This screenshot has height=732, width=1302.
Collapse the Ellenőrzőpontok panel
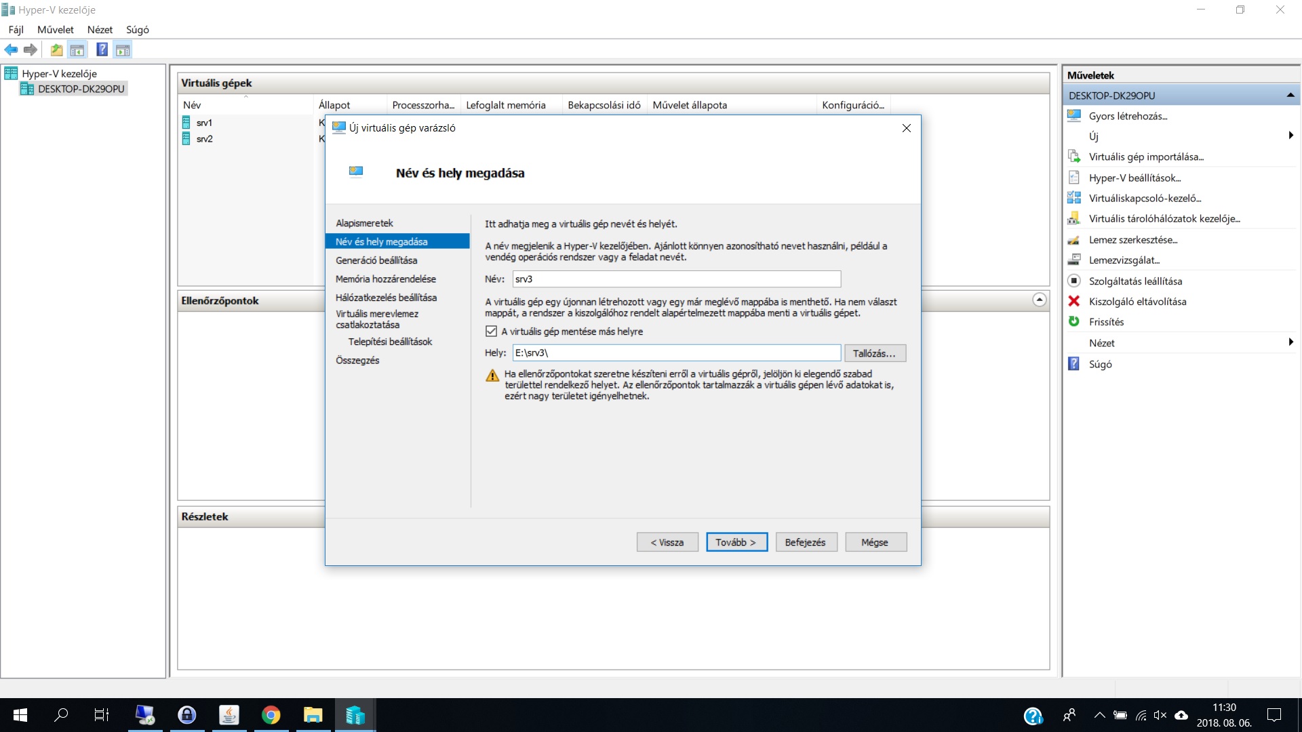pyautogui.click(x=1040, y=300)
